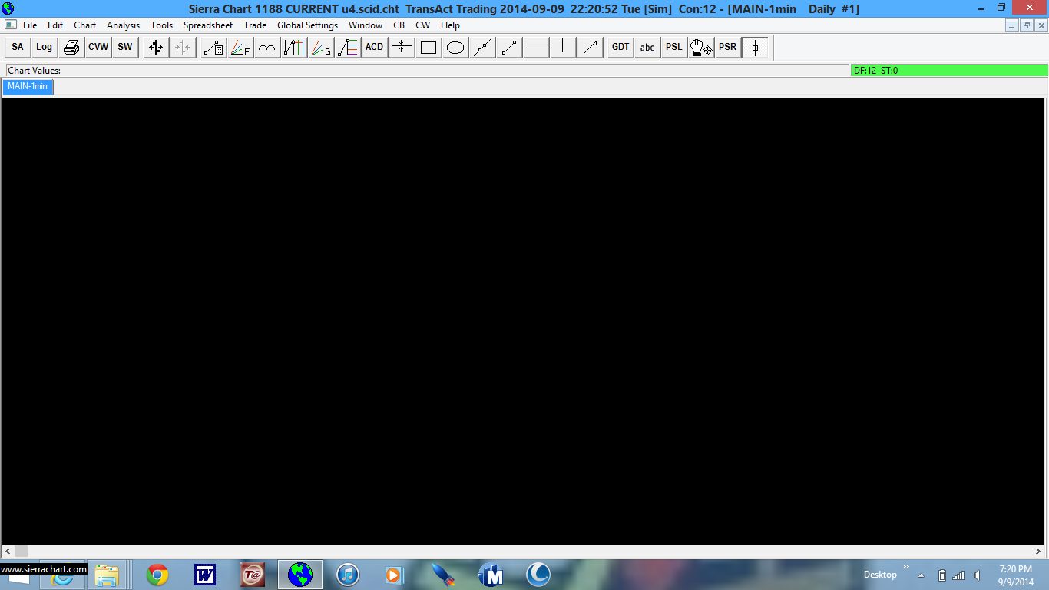Select the arcs drawing tool
This screenshot has height=590, width=1049.
(267, 47)
